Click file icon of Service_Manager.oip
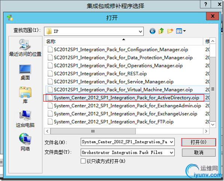 (x=50, y=82)
